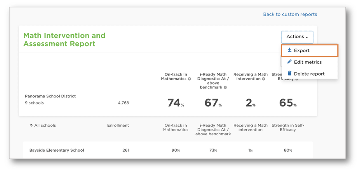Click the sort arrow icon beside All schools
Image resolution: width=360 pixels, height=174 pixels.
[31, 126]
